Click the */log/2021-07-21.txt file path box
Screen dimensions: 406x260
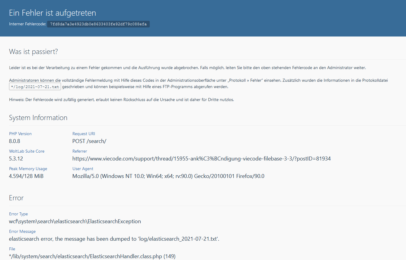[35, 87]
